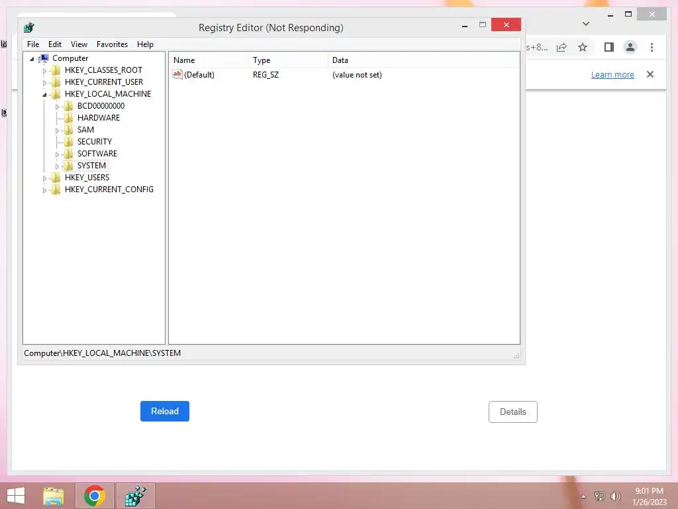Open Chrome tab search chevron
Image resolution: width=678 pixels, height=509 pixels.
pos(586,24)
